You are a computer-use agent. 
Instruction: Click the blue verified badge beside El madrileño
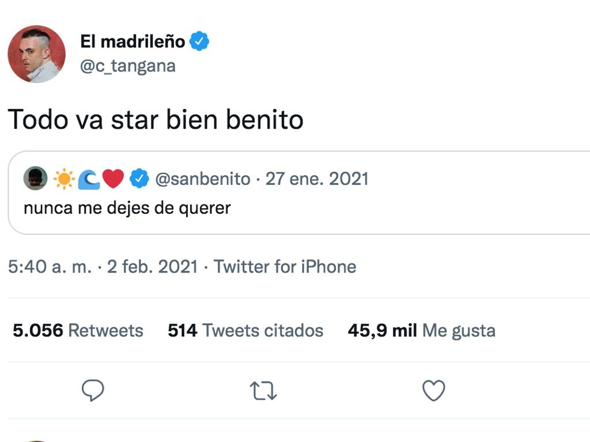click(x=199, y=41)
